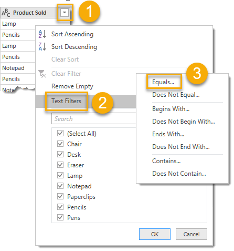The width and height of the screenshot is (234, 251).
Task: Select Ends With... filter option
Action: (x=168, y=134)
